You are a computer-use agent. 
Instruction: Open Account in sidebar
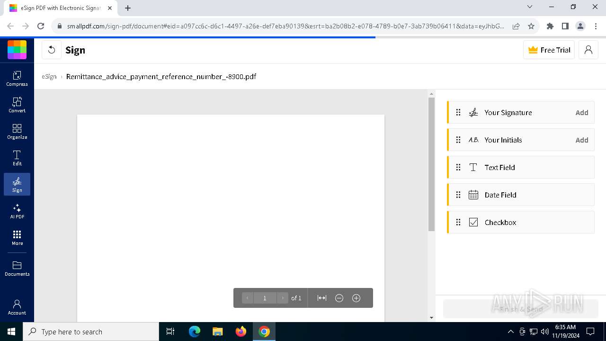[17, 307]
